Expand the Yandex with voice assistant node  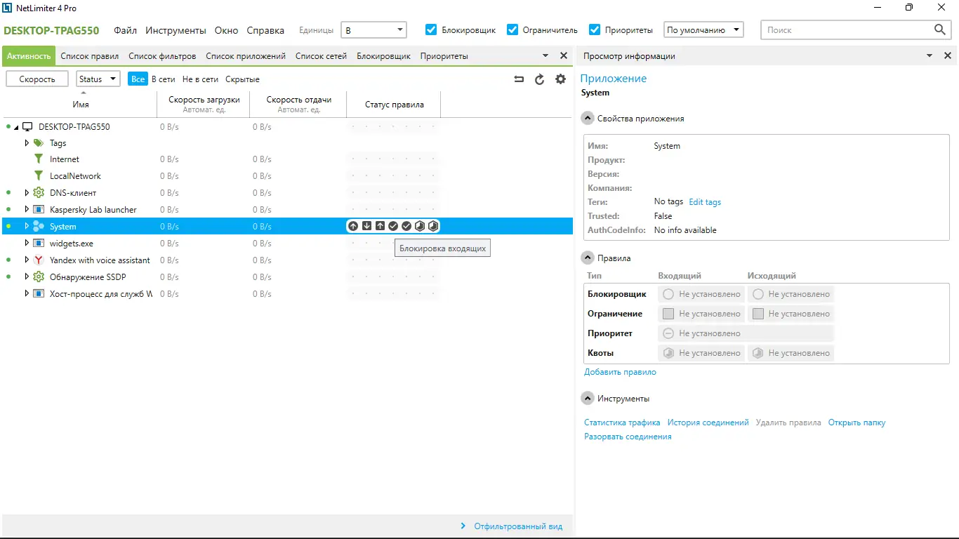tap(27, 260)
